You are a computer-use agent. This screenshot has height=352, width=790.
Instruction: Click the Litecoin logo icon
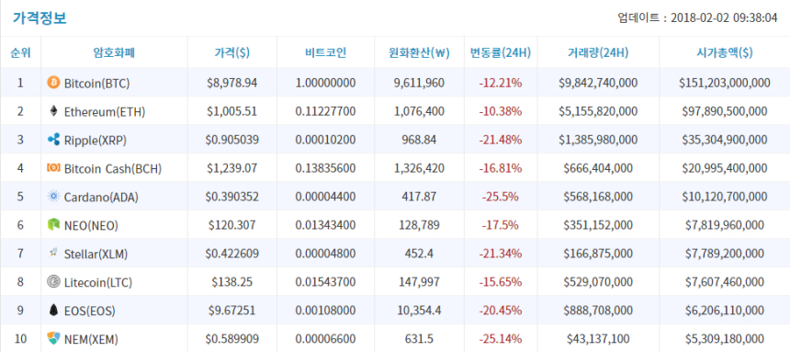[x=53, y=281]
